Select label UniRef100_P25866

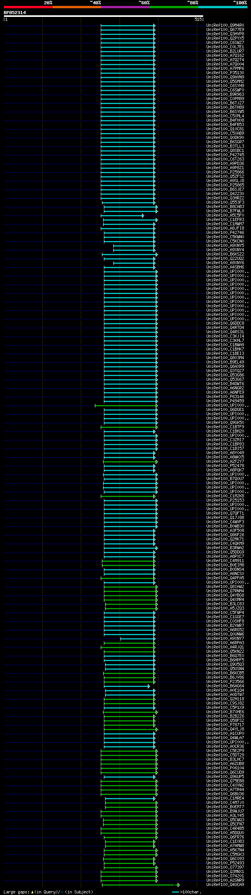pos(225,172)
